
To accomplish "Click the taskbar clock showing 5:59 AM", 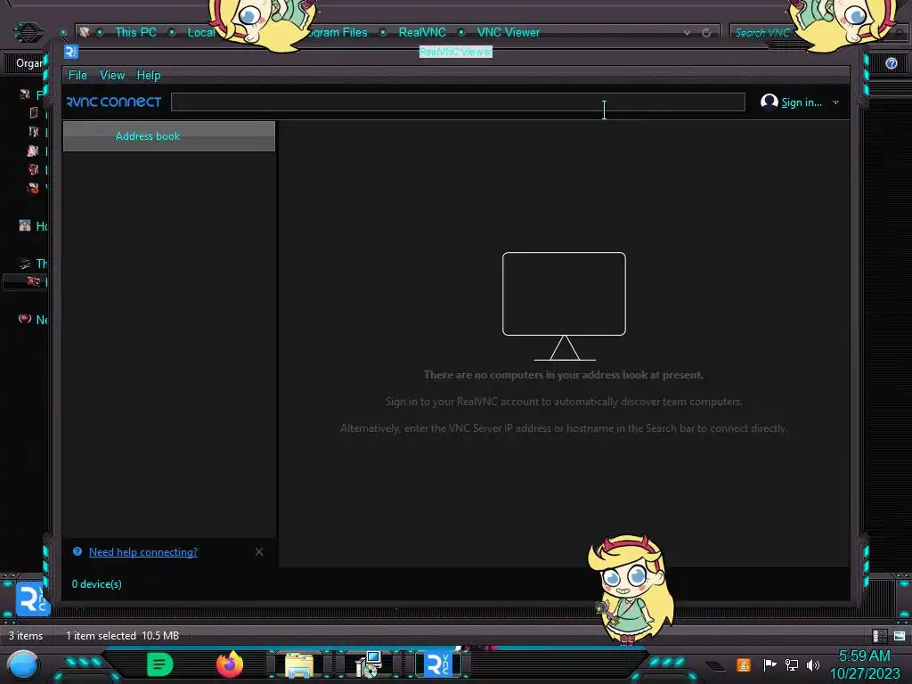I will point(864,664).
